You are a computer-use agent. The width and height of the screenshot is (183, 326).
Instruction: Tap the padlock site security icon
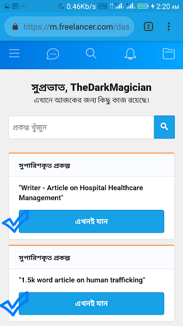(15, 26)
